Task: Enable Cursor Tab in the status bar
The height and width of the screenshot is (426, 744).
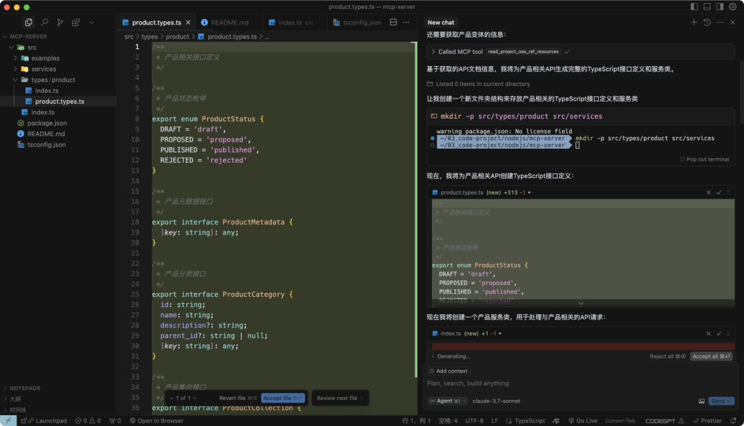Action: click(621, 420)
